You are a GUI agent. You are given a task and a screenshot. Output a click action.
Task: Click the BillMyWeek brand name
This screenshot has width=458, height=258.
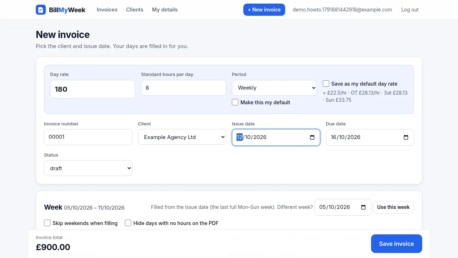point(67,10)
